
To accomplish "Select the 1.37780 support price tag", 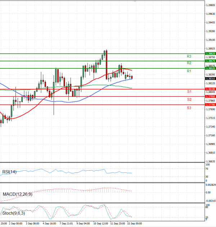I will pos(211,105).
